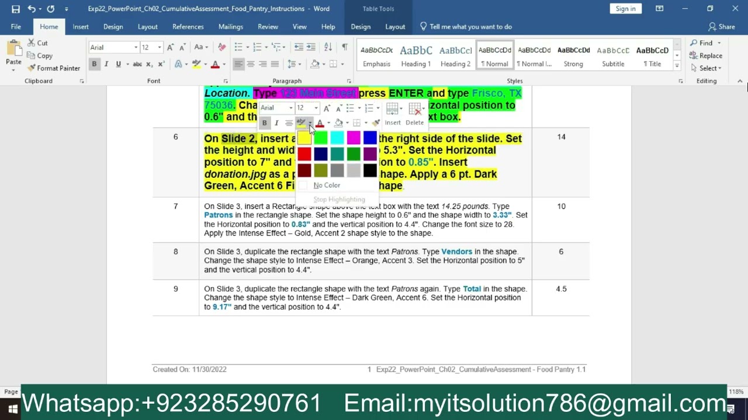
Task: Decrease paragraph indent
Action: click(x=299, y=47)
